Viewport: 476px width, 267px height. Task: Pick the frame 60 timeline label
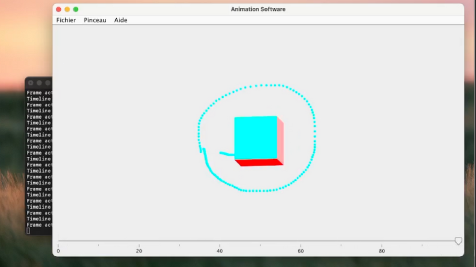pyautogui.click(x=301, y=251)
